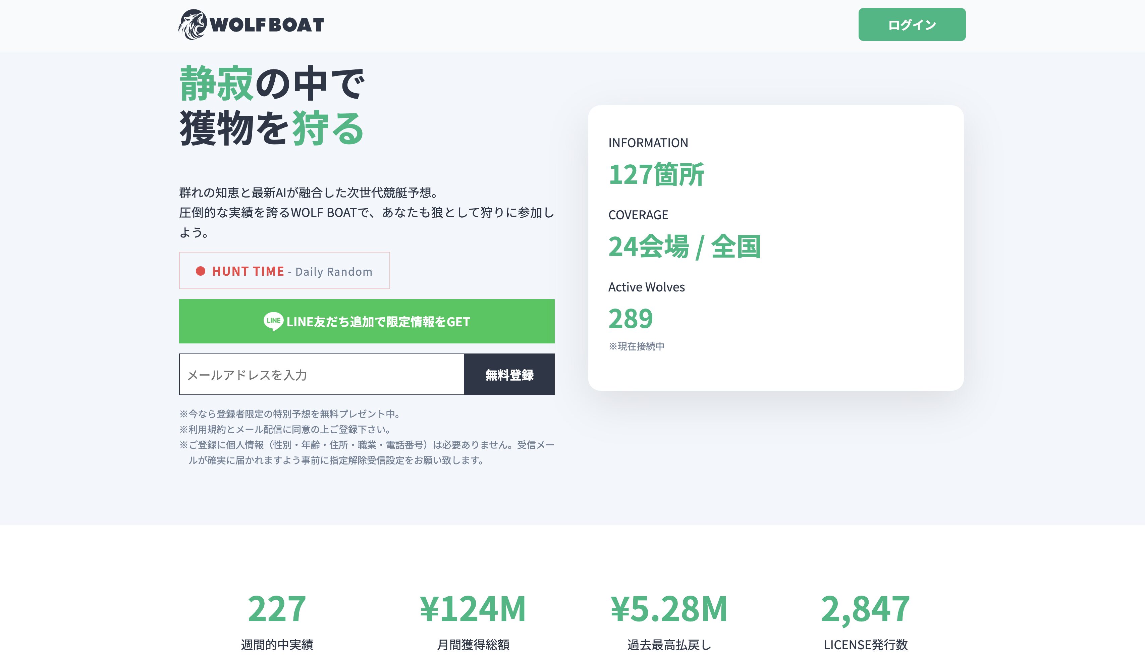Image resolution: width=1145 pixels, height=656 pixels.
Task: Click the wolf head logo icon
Action: [192, 25]
